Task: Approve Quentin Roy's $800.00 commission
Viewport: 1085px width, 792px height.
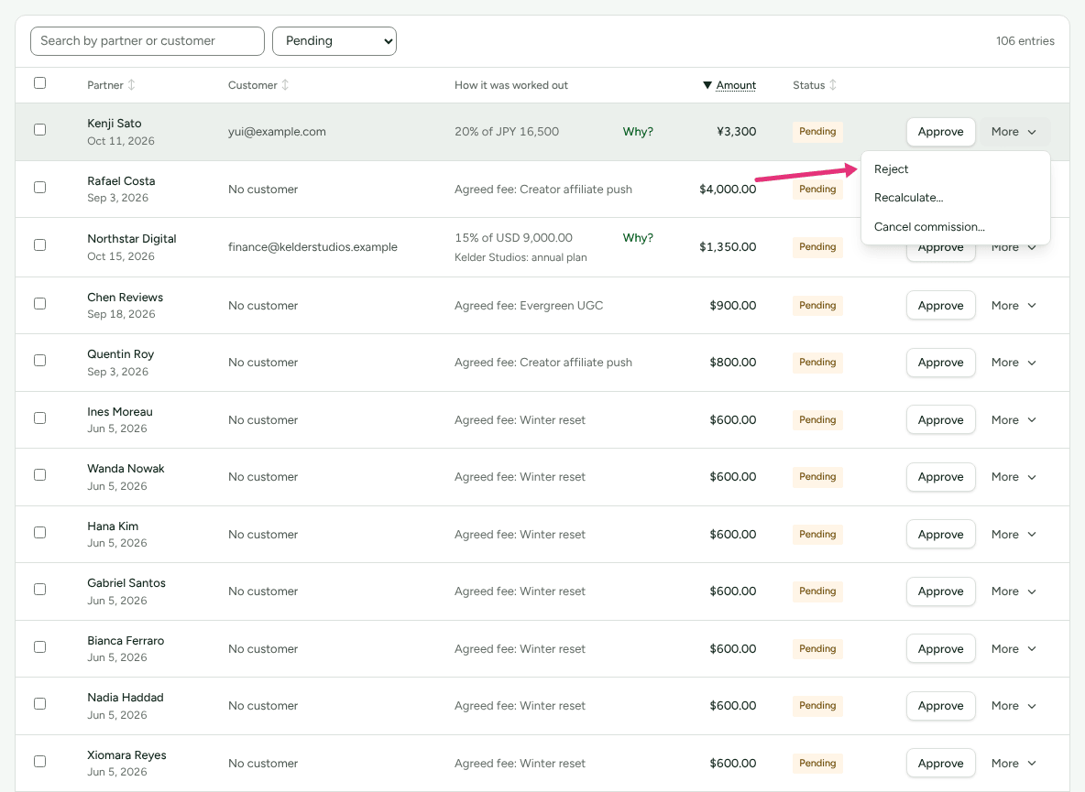Action: (940, 363)
